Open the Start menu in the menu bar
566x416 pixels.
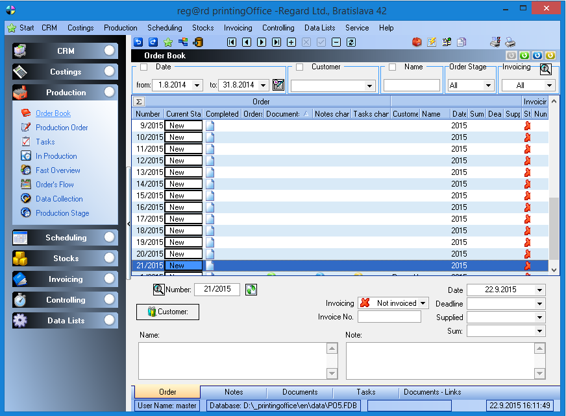(21, 28)
